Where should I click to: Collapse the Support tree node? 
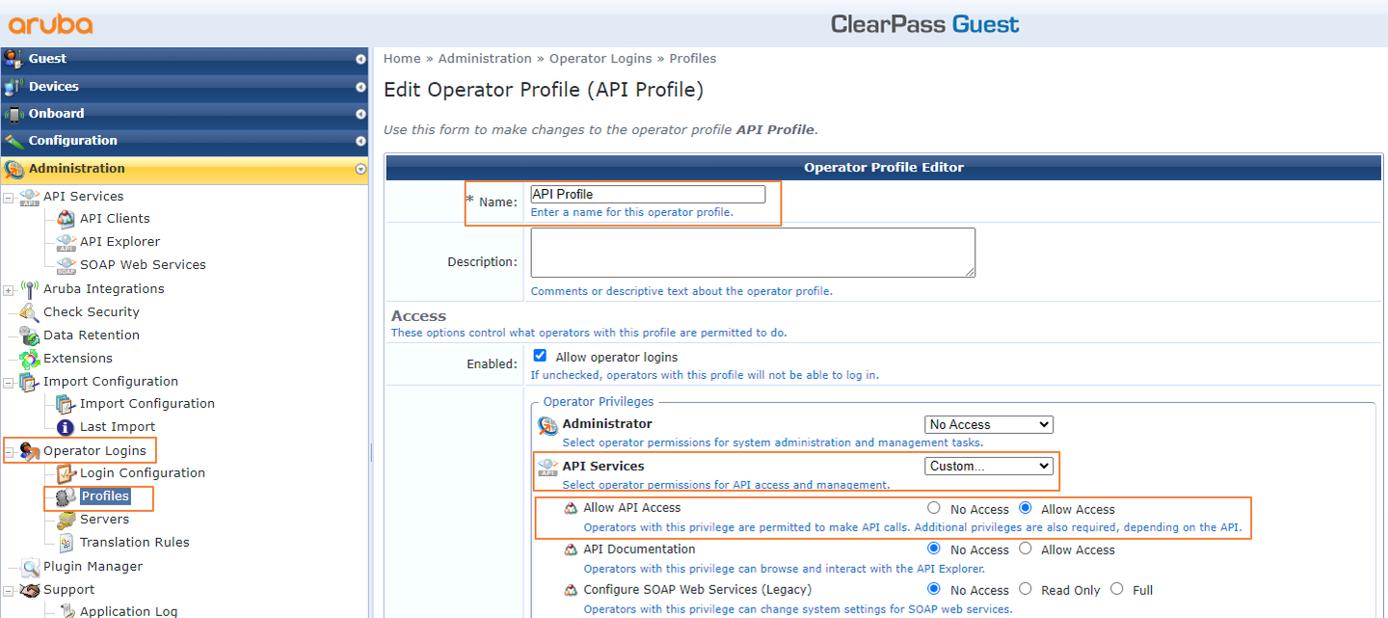pyautogui.click(x=9, y=591)
